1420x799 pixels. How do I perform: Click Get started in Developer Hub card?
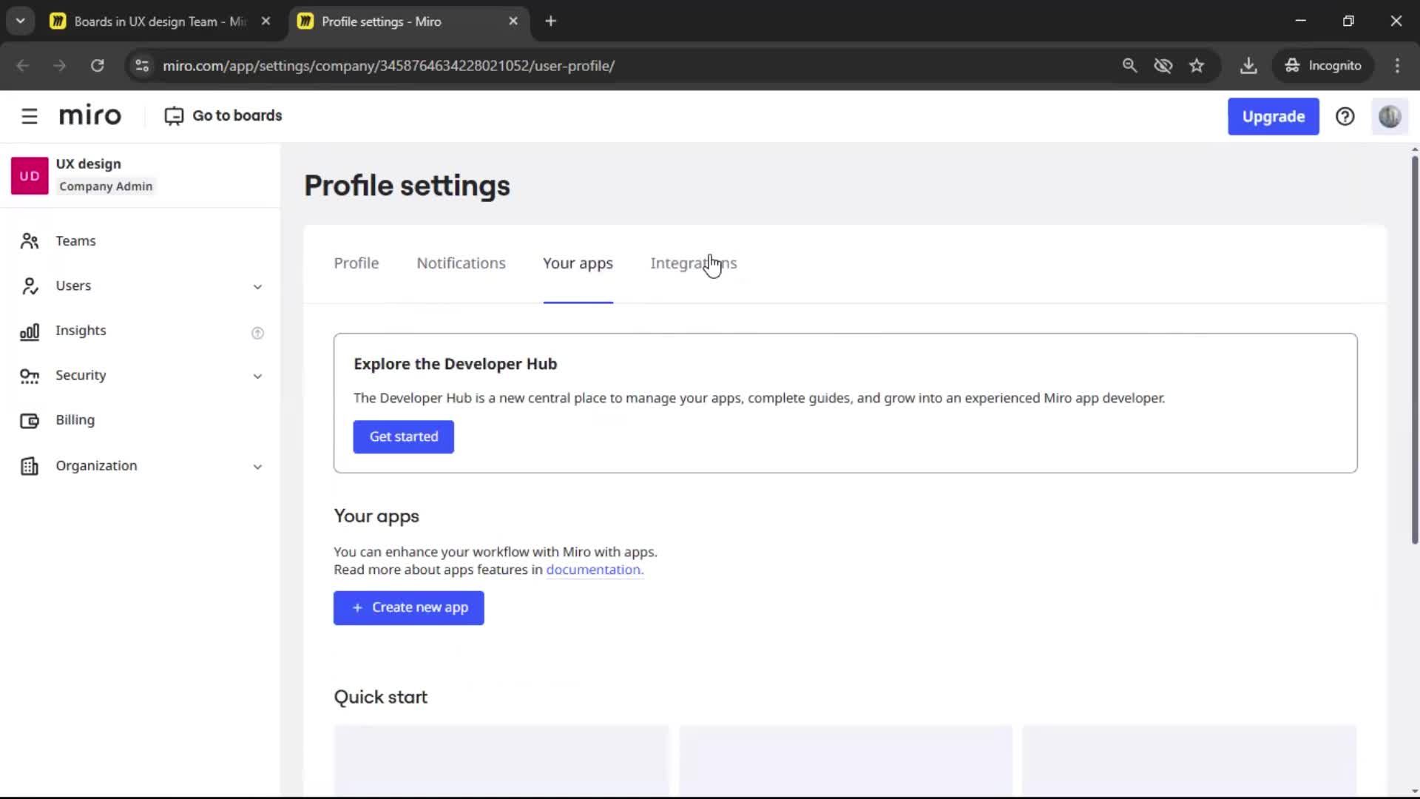tap(404, 437)
